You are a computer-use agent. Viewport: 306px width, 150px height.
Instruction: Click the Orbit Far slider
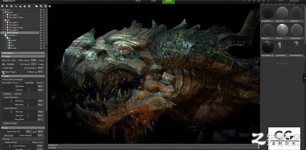coord(20,90)
